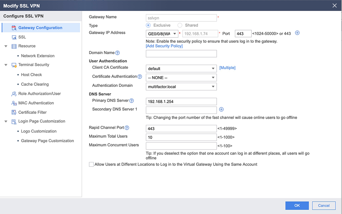Close the Modify SSL VPN dialog
Viewport: 342px width, 214px height.
(x=335, y=5)
